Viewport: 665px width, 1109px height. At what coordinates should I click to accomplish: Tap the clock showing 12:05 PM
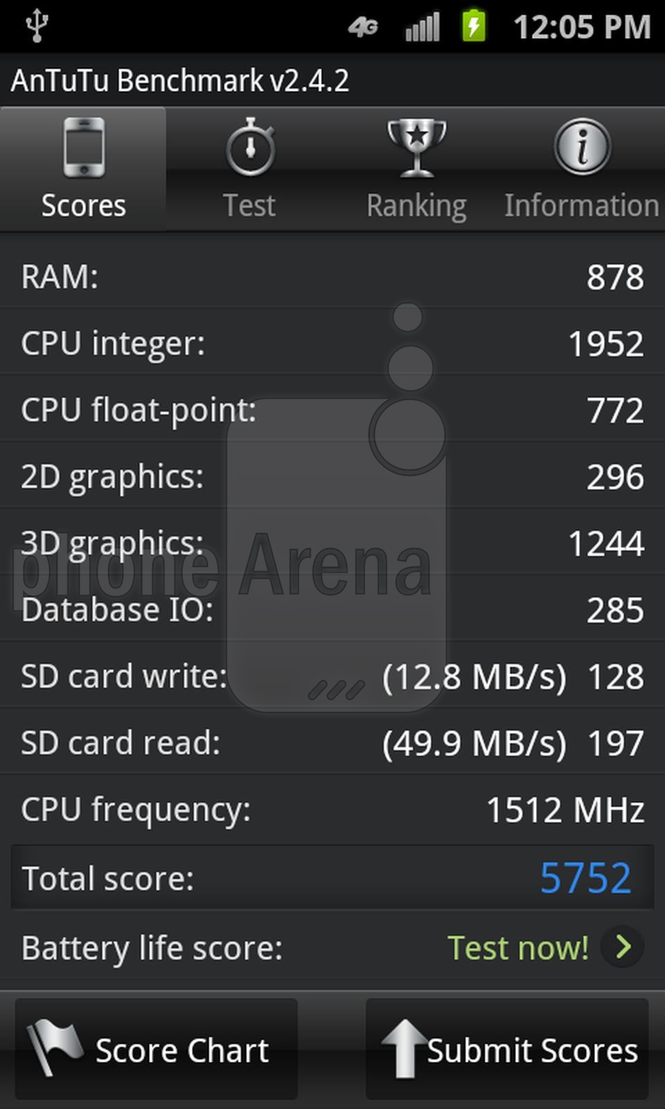(x=582, y=28)
